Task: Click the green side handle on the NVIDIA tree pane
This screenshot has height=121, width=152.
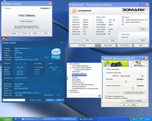Action: [x=67, y=78]
